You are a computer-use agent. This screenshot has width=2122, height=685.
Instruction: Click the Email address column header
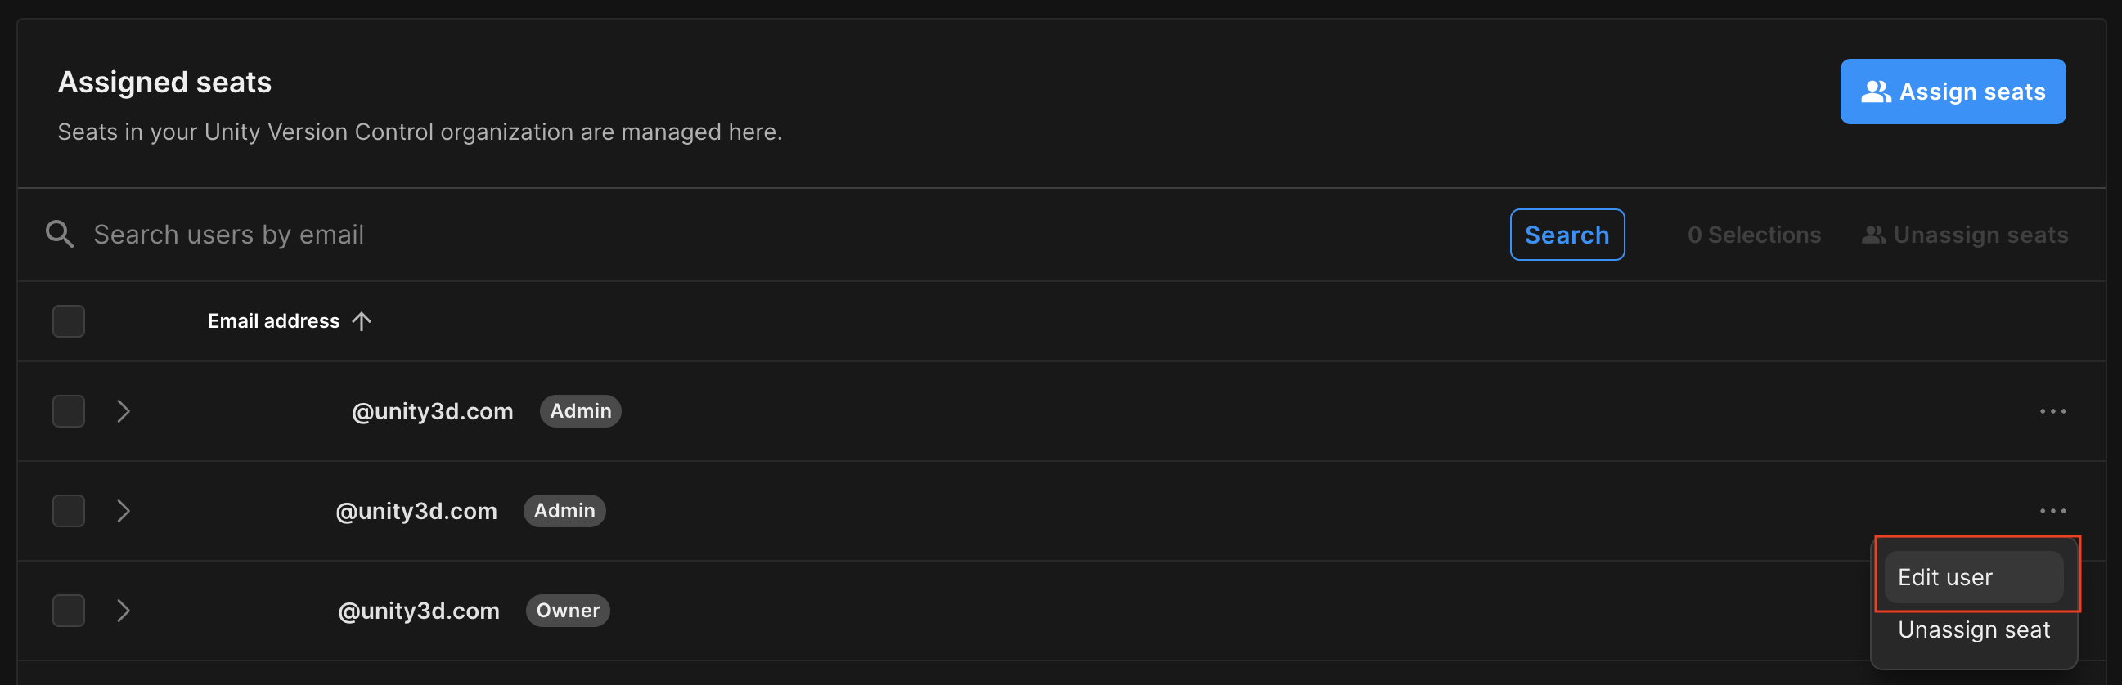click(273, 321)
